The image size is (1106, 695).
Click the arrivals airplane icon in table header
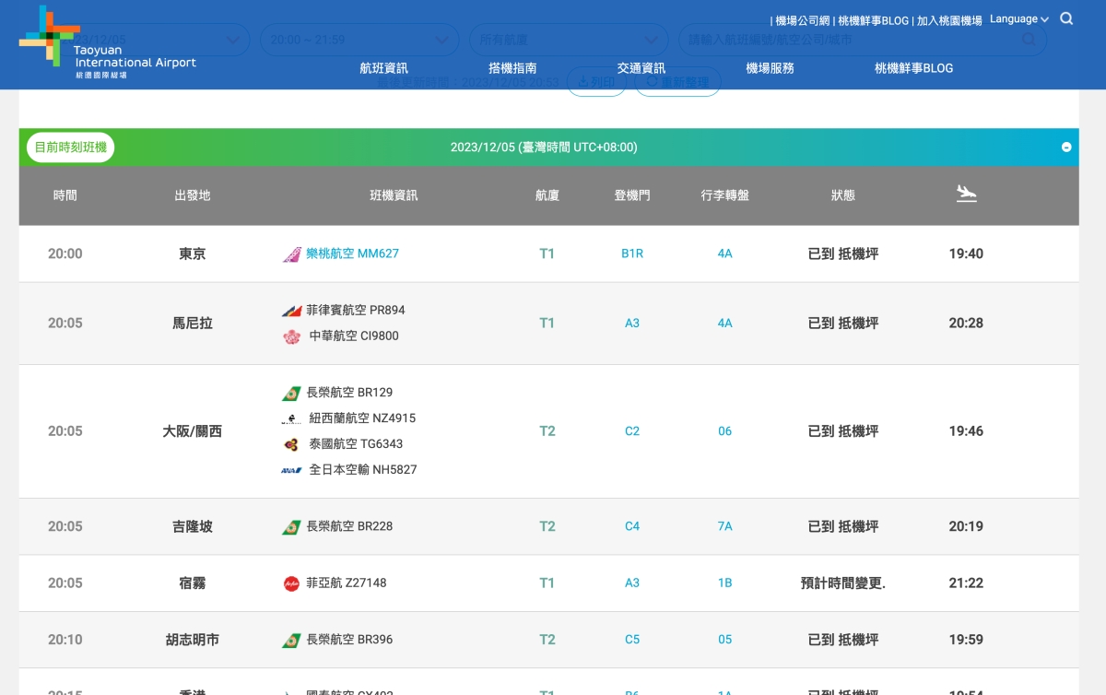point(966,194)
